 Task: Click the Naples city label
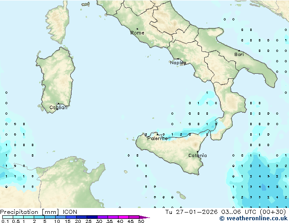(x=178, y=63)
